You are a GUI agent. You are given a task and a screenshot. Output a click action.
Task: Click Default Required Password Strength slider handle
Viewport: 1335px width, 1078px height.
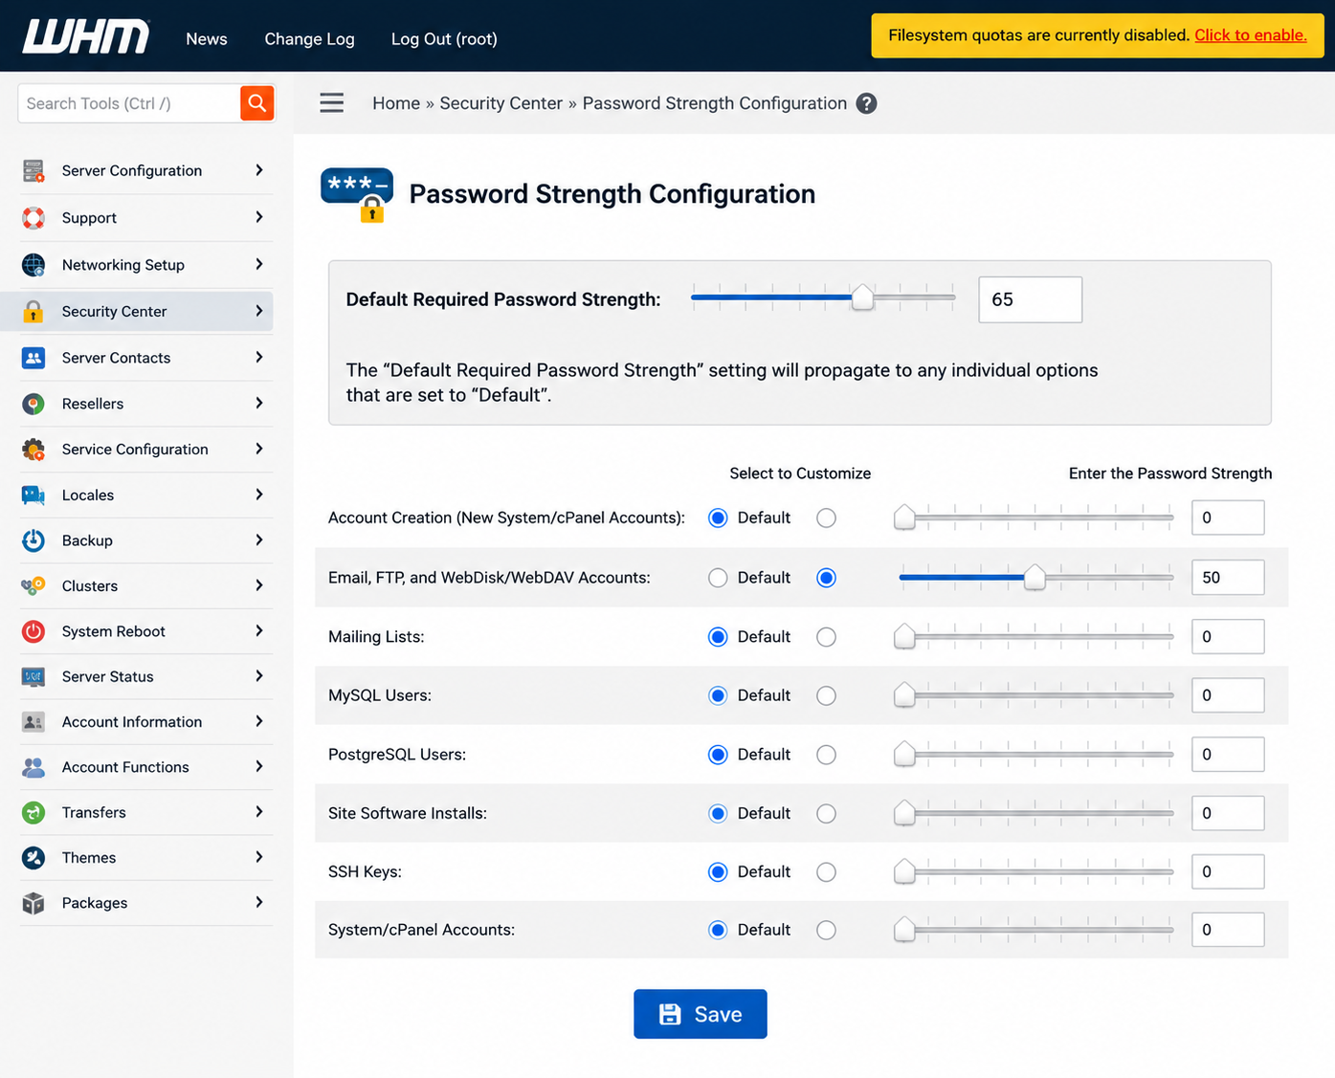click(x=862, y=297)
